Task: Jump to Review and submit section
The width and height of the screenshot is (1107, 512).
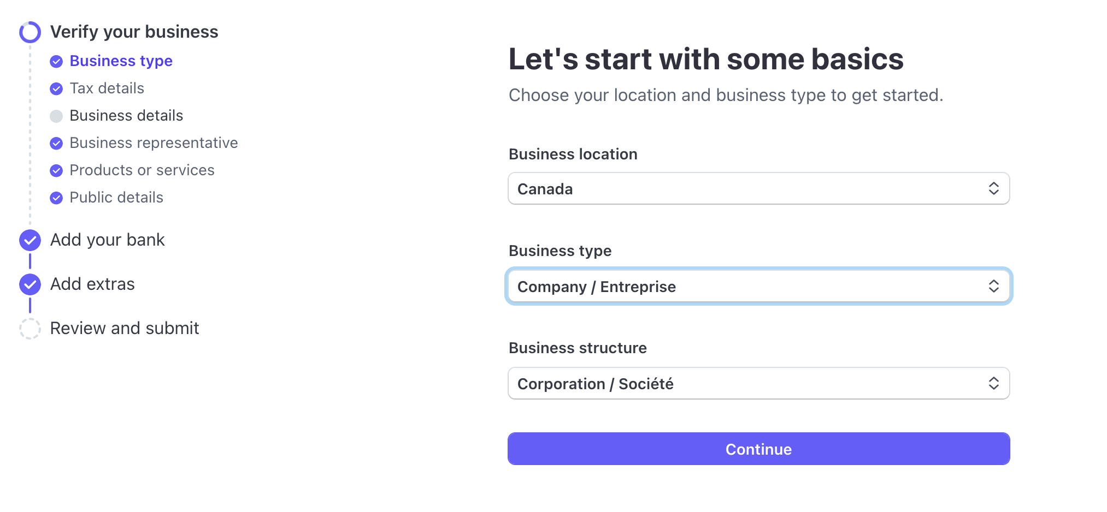Action: click(x=125, y=329)
